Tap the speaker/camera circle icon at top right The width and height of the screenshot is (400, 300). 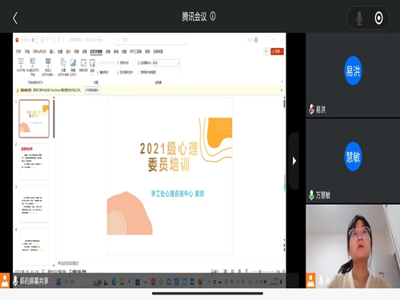click(x=378, y=18)
